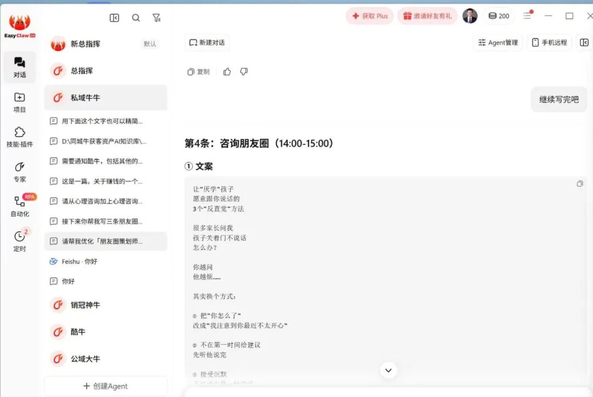The image size is (593, 397).
Task: Click the thumbs up icon
Action: (227, 71)
